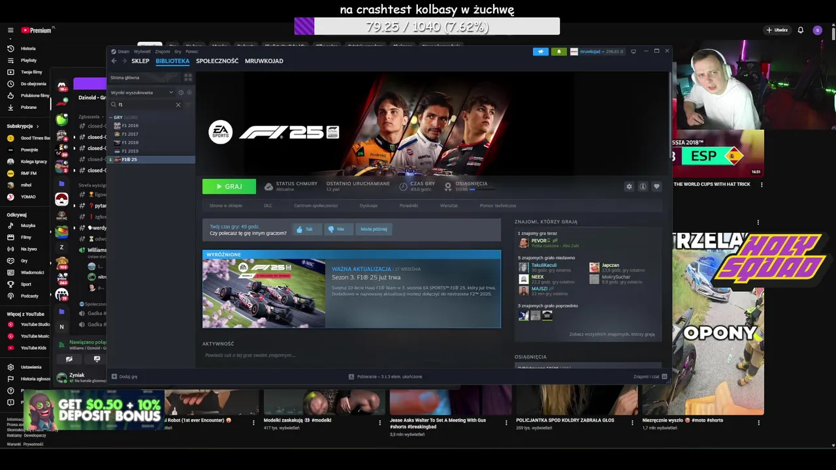Open Wyświetl menu in Steam
The width and height of the screenshot is (836, 470).
142,52
